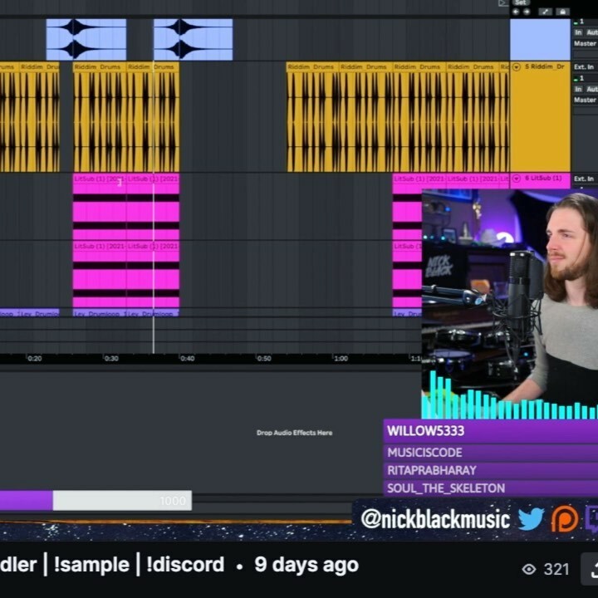The image size is (598, 598).
Task: Click the @nickblackmusic handle
Action: tap(435, 519)
